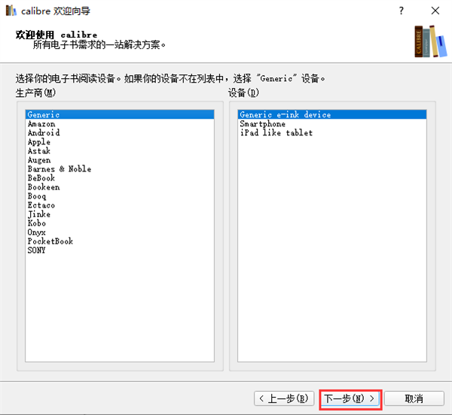Select Android manufacturer entry

(x=44, y=133)
